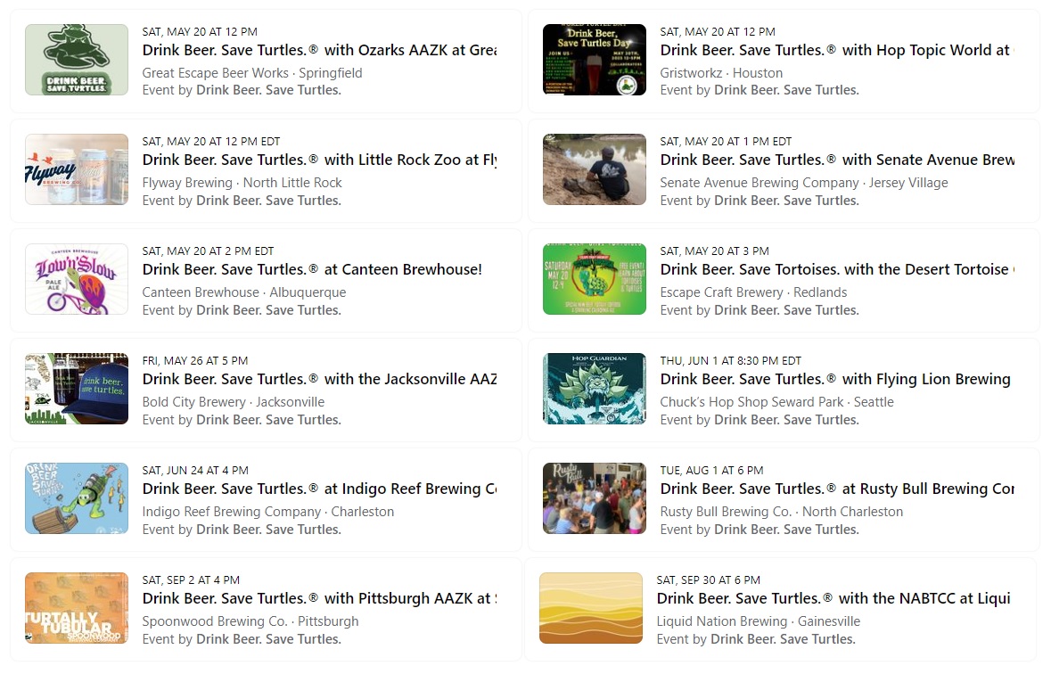The height and width of the screenshot is (674, 1051).
Task: Click 'Liquid Nation Brewing · Gainesville' location
Action: pos(758,621)
